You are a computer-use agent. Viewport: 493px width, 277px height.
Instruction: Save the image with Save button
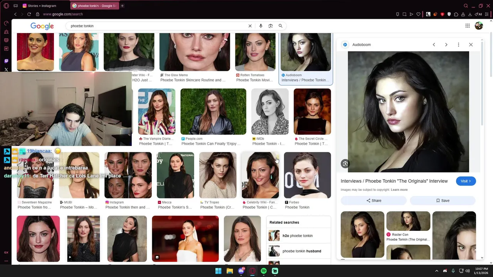click(443, 200)
